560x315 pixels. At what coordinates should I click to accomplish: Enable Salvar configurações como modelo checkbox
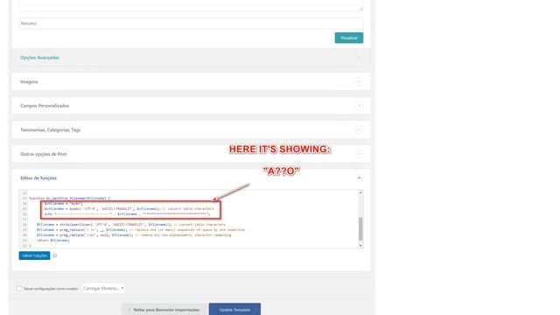point(19,289)
